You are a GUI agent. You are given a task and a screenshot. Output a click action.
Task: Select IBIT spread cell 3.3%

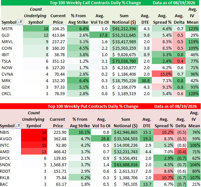coord(162,55)
